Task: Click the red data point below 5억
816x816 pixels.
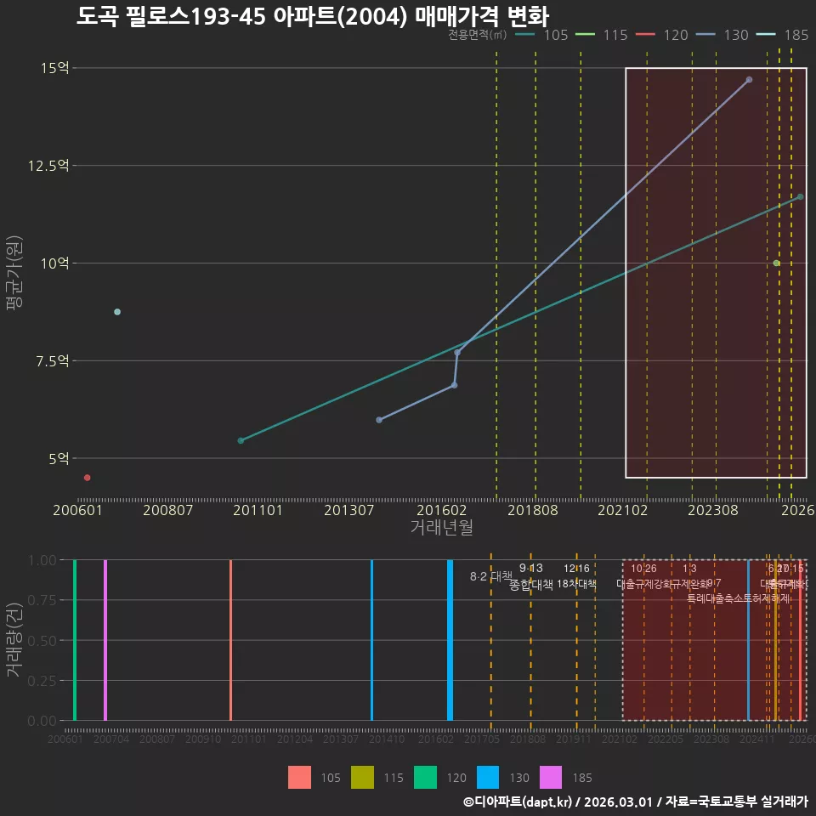Action: click(x=87, y=478)
